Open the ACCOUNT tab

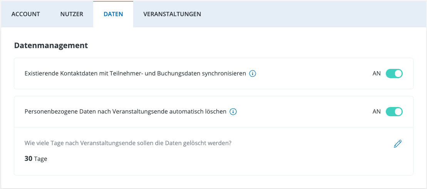[26, 14]
